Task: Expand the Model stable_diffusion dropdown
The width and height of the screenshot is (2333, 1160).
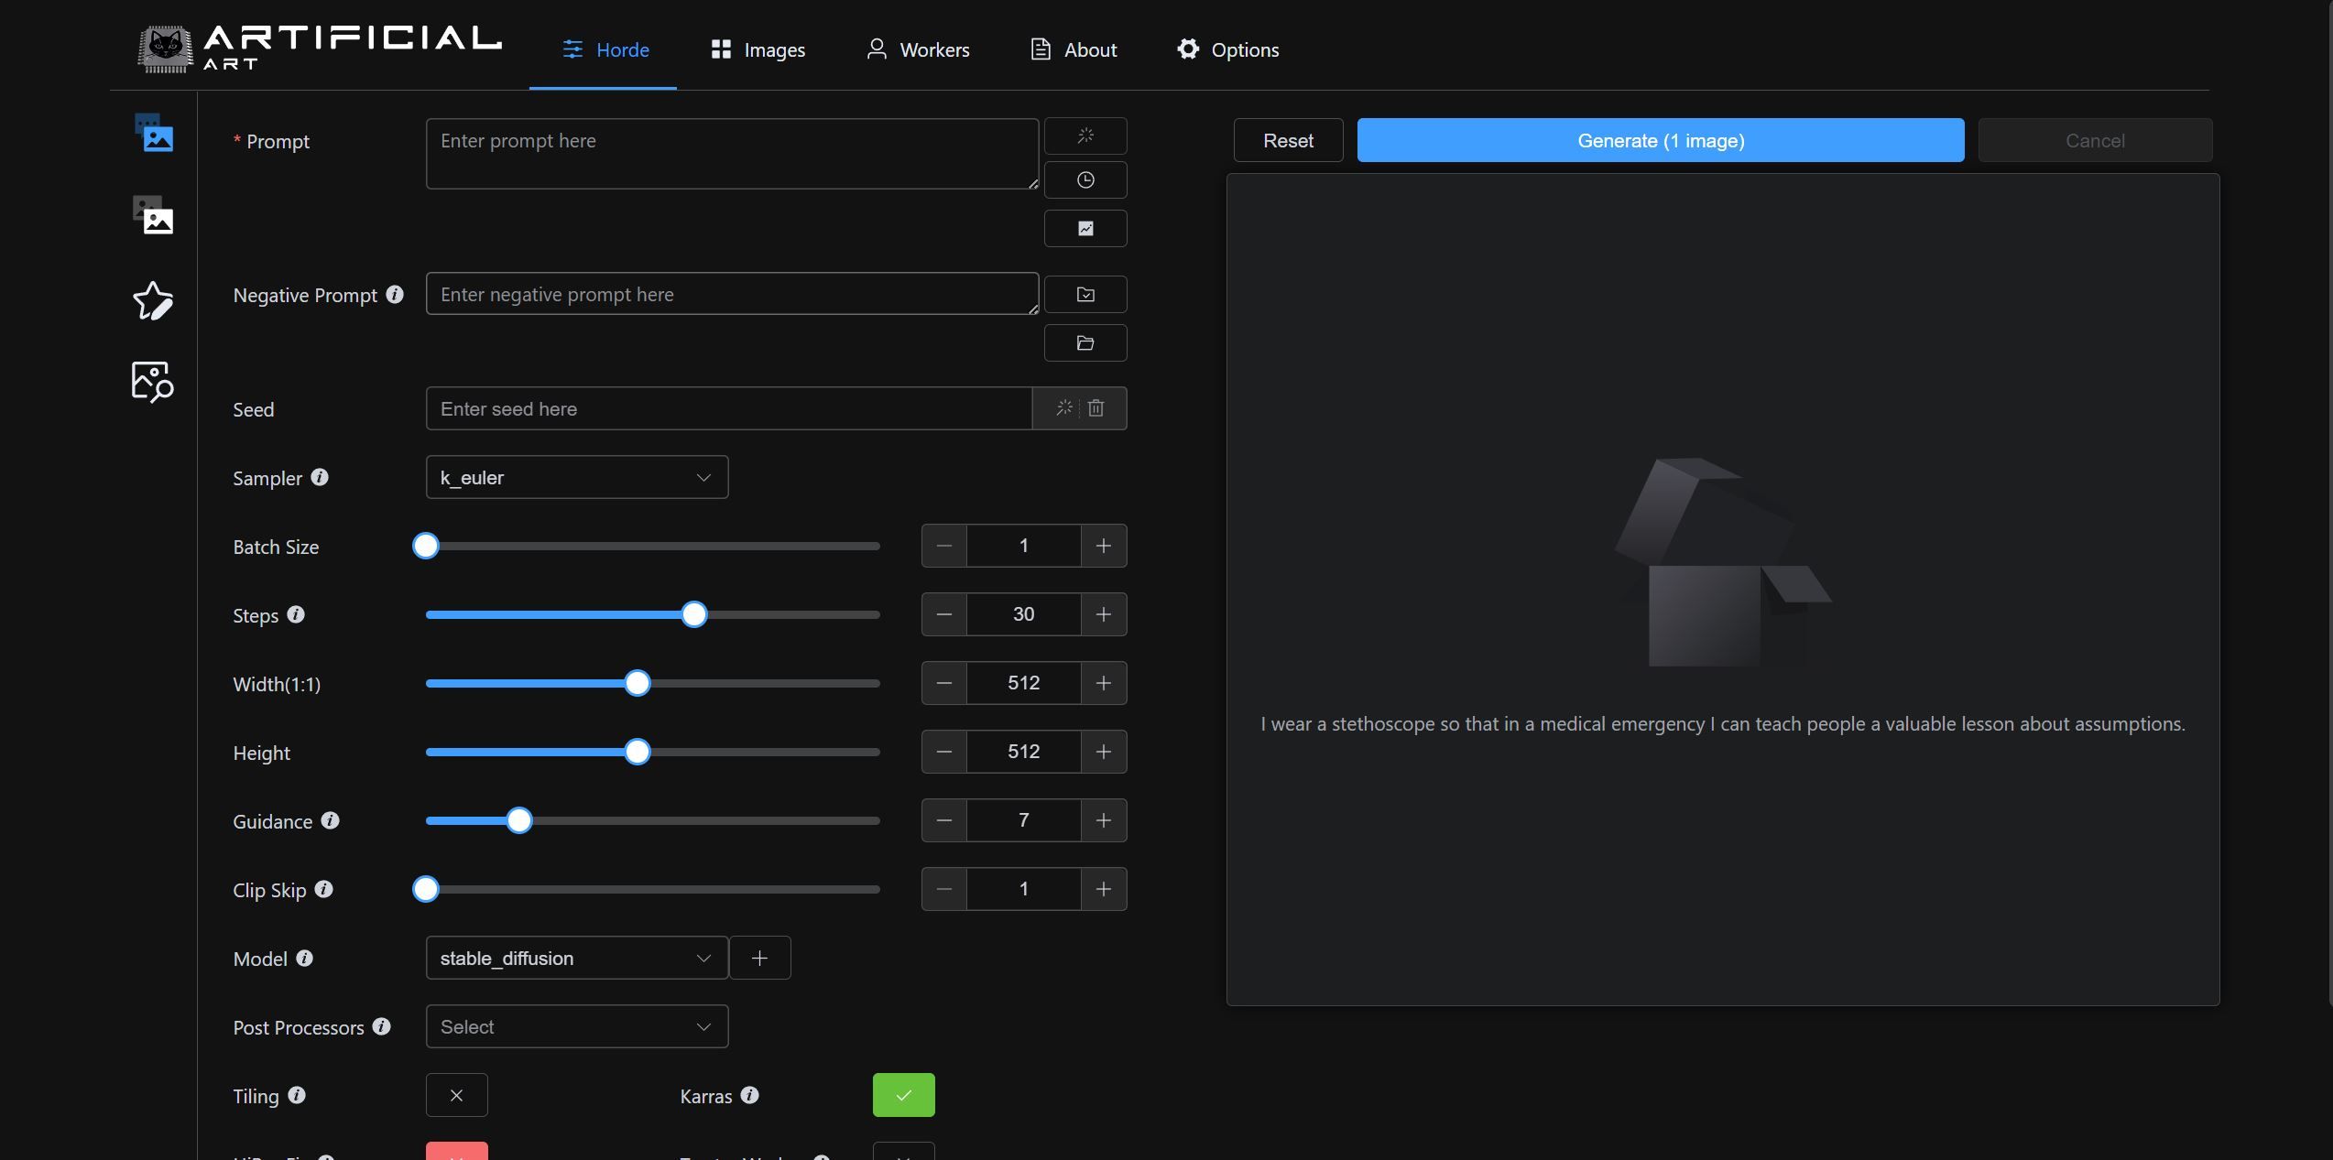Action: click(577, 959)
